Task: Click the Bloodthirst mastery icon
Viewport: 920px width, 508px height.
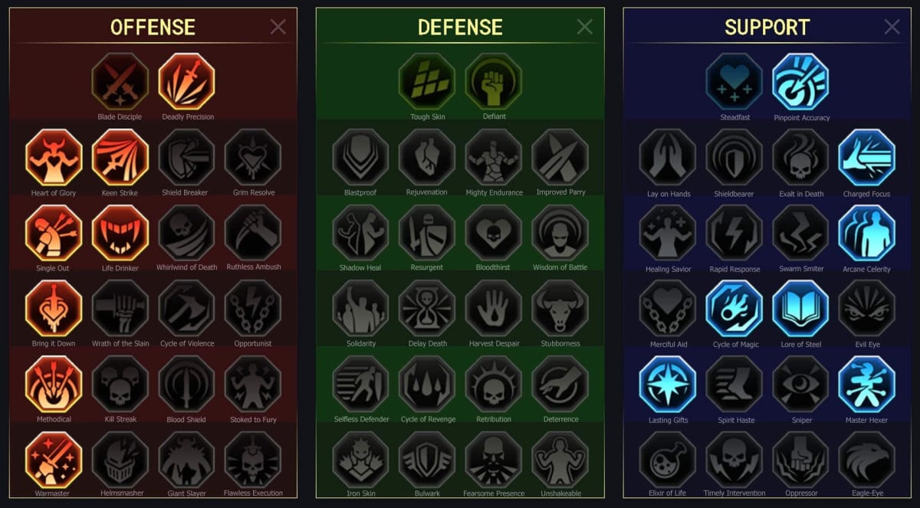Action: pyautogui.click(x=494, y=233)
